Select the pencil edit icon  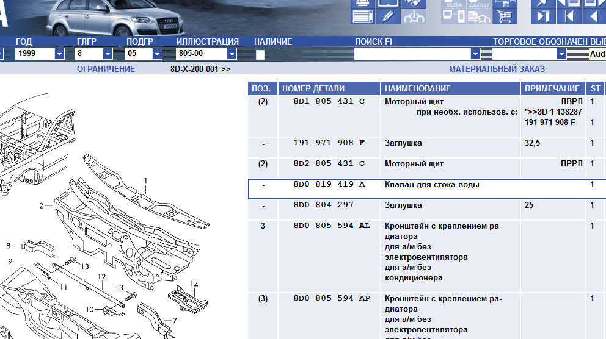tap(388, 16)
